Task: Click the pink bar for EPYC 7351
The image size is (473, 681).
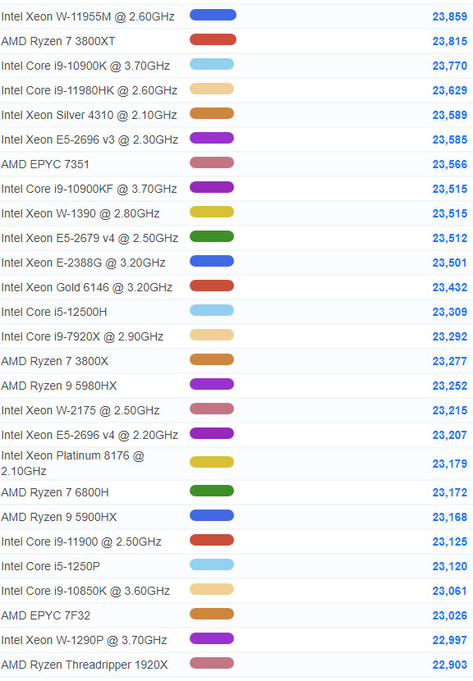Action: [x=212, y=163]
